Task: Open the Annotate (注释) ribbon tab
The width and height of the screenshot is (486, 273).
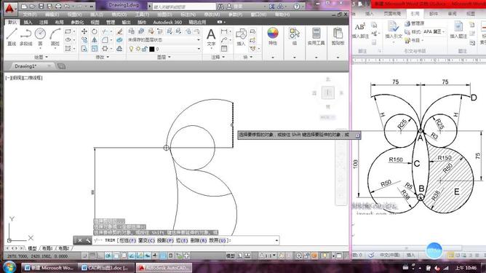Action: pos(44,23)
